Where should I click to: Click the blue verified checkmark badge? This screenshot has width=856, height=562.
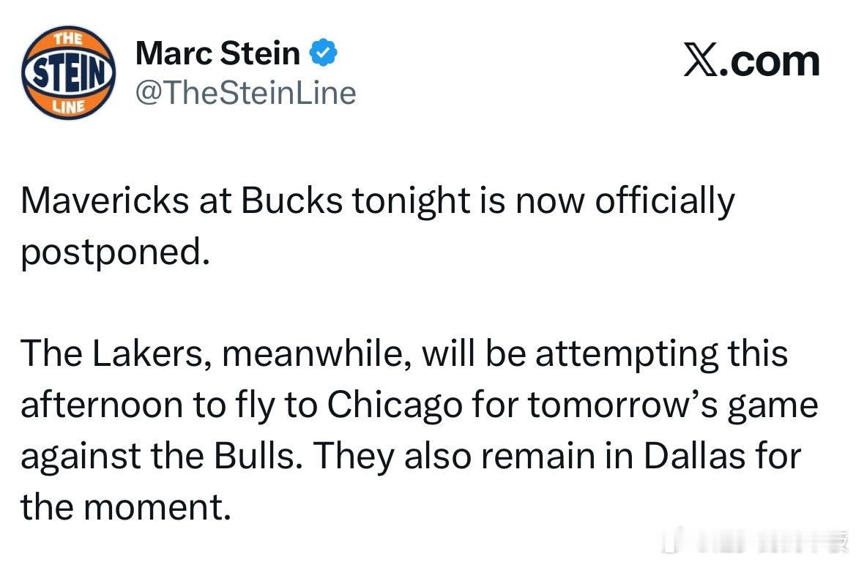click(x=323, y=53)
